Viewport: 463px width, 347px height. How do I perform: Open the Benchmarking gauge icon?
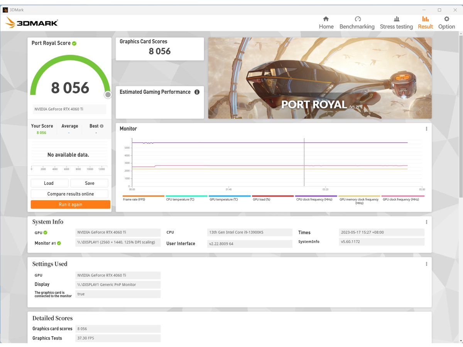pyautogui.click(x=357, y=19)
